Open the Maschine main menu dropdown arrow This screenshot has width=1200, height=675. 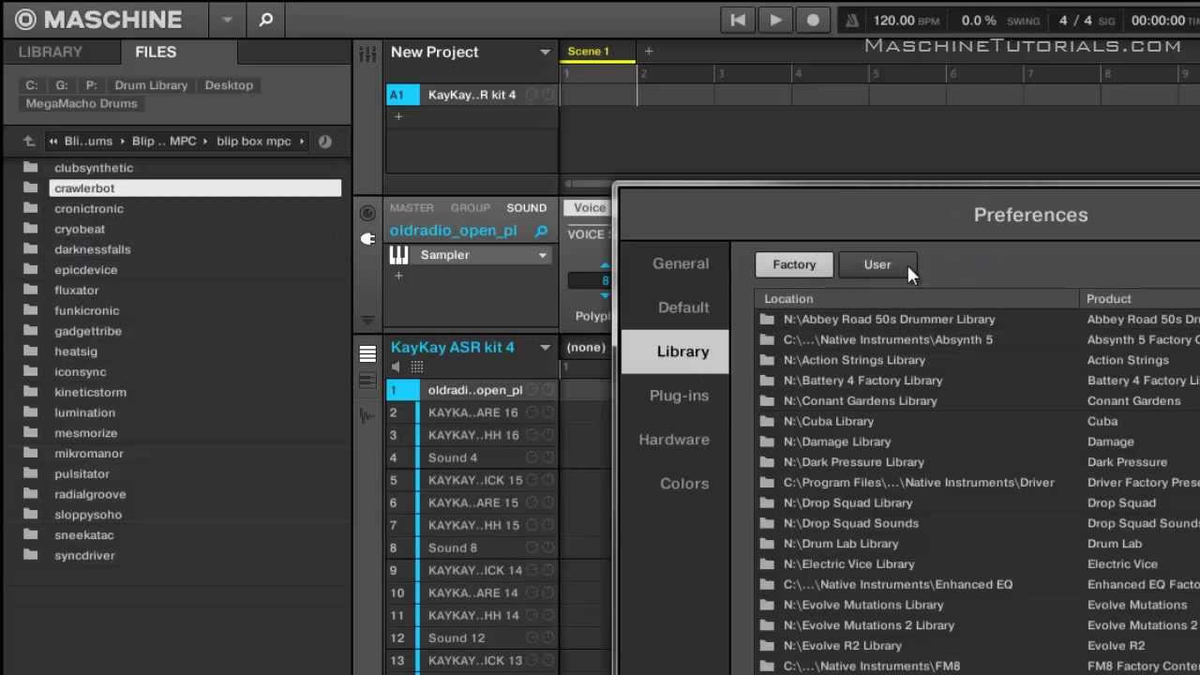click(x=227, y=20)
